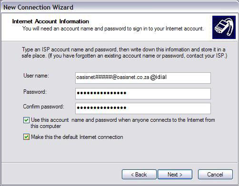
Task: Click the network cable plug icon
Action: pyautogui.click(x=224, y=27)
